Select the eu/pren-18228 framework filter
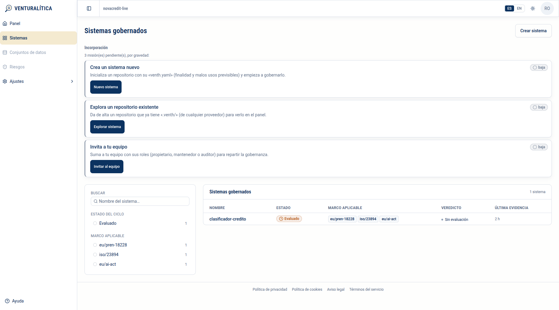This screenshot has width=559, height=310. 140,245
